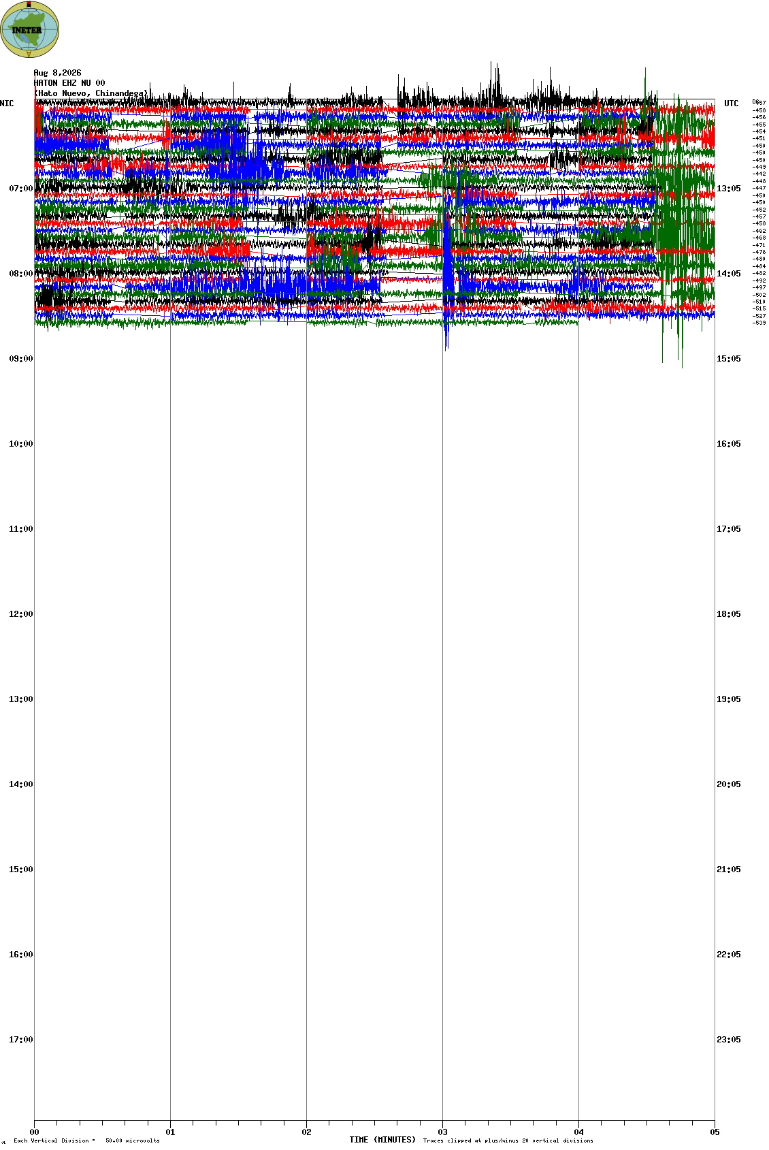Click the 01 minute axis label
The height and width of the screenshot is (1150, 769).
pos(170,1132)
